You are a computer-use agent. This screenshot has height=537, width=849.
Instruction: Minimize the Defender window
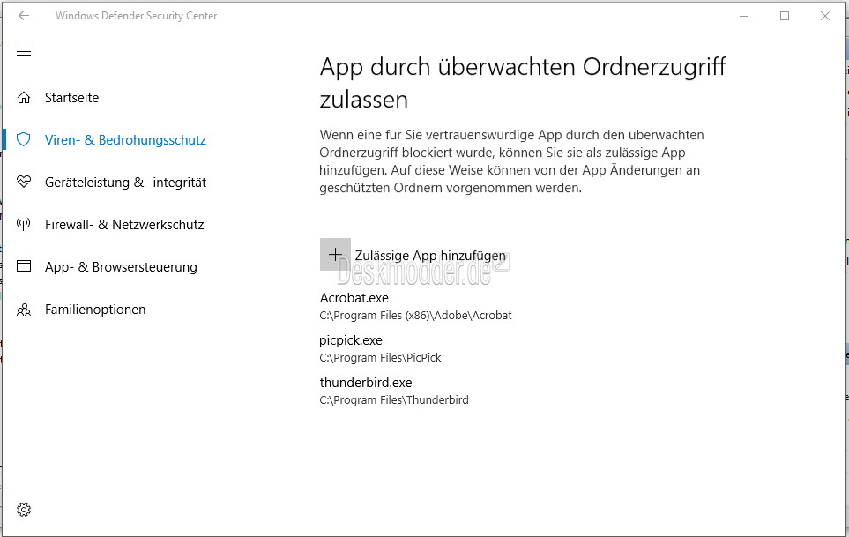pos(744,16)
